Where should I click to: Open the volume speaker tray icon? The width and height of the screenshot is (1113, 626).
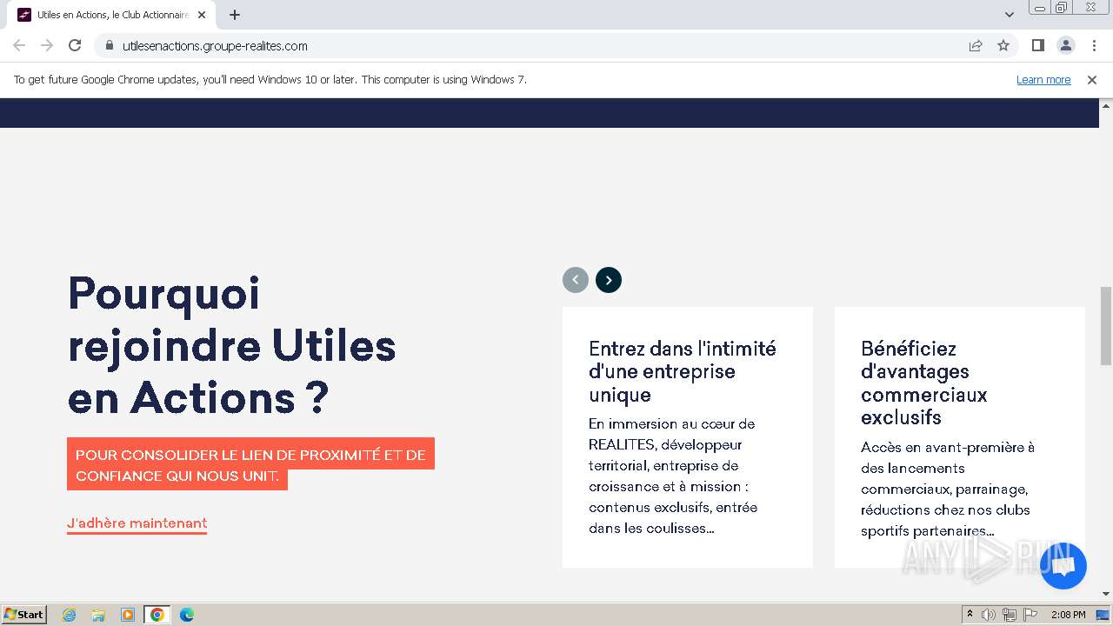(989, 615)
